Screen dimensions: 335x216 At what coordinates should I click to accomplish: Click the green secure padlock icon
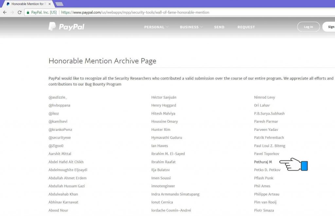click(28, 12)
